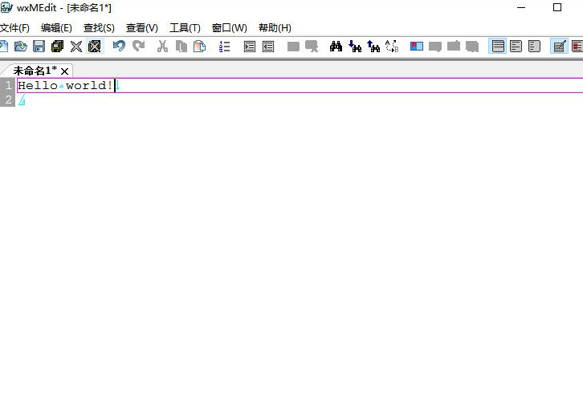Screen dimensions: 583x403
Task: Create a new file with toolbar icon
Action: click(x=4, y=47)
